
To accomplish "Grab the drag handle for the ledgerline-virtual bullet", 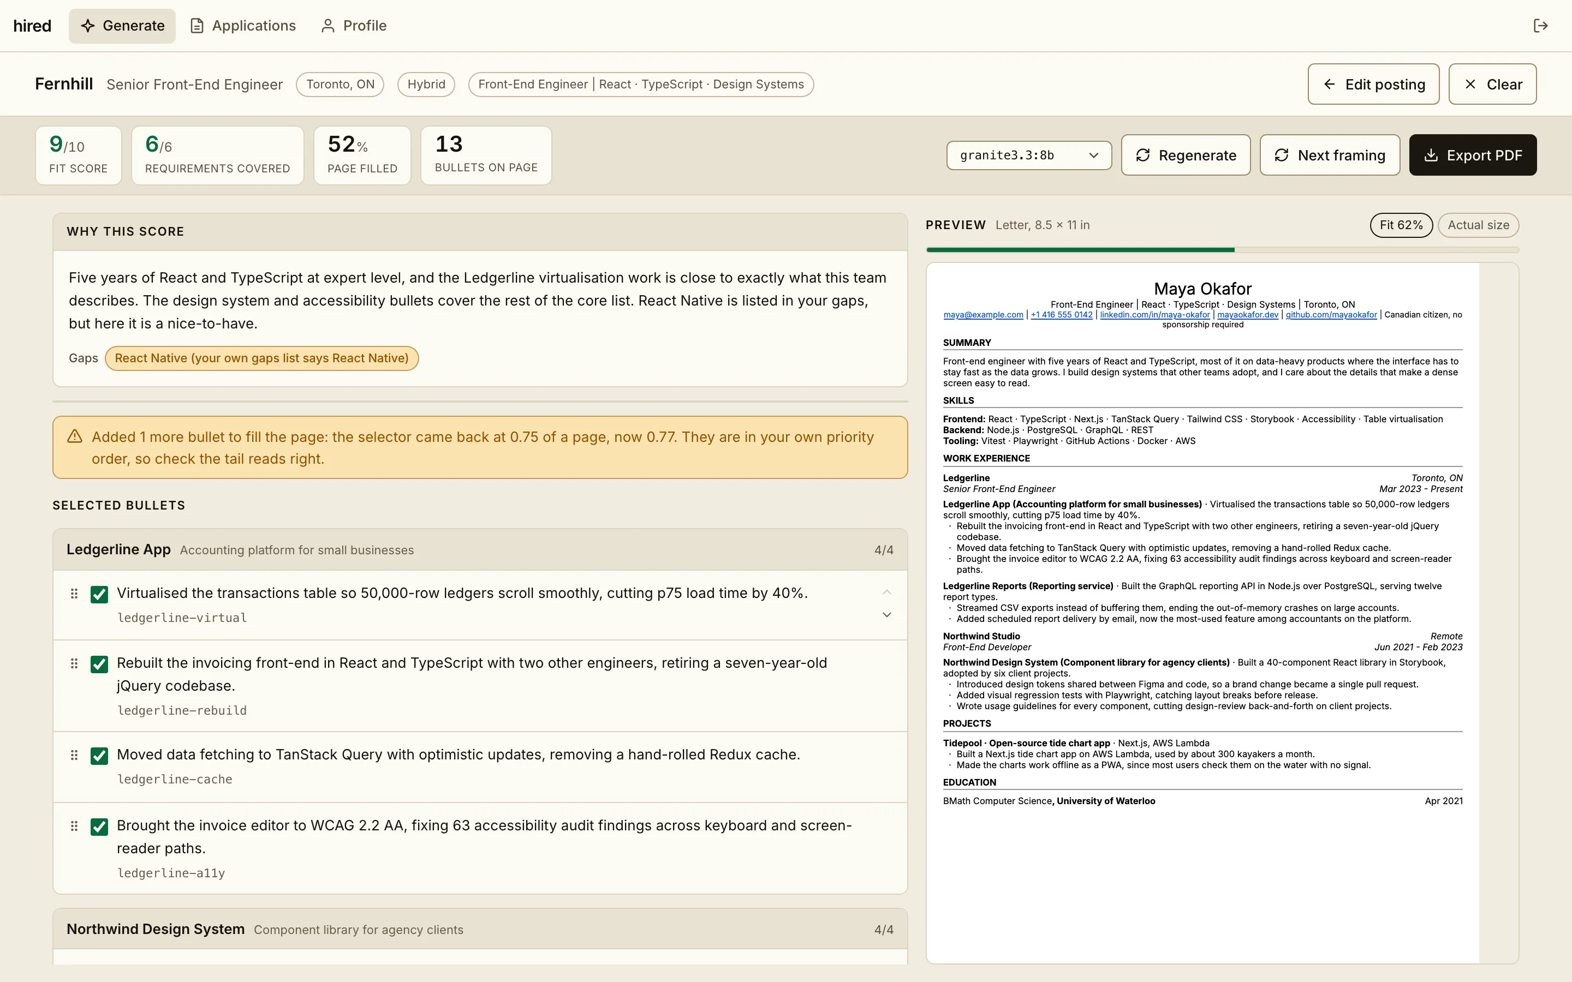I will coord(74,594).
